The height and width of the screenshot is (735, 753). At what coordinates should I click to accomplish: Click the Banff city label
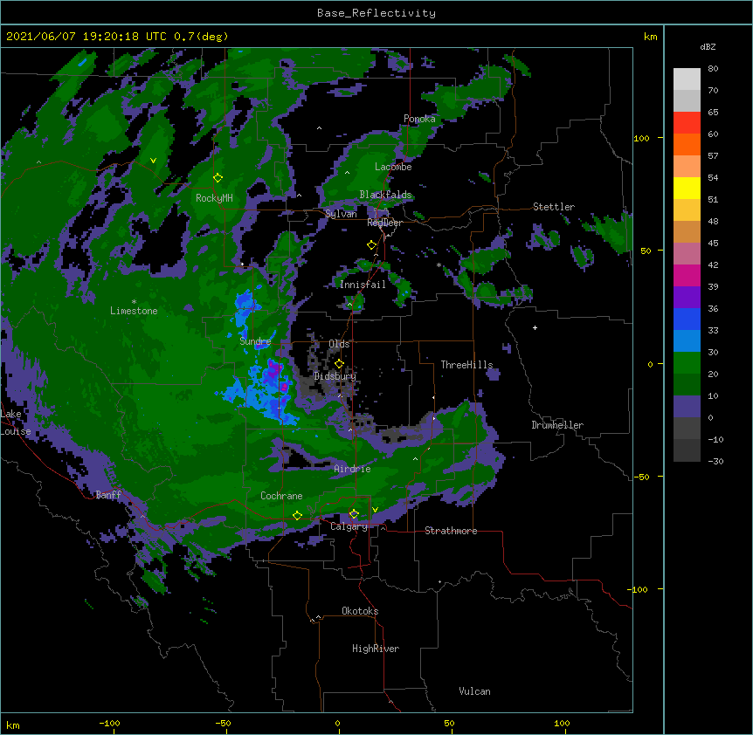click(108, 495)
